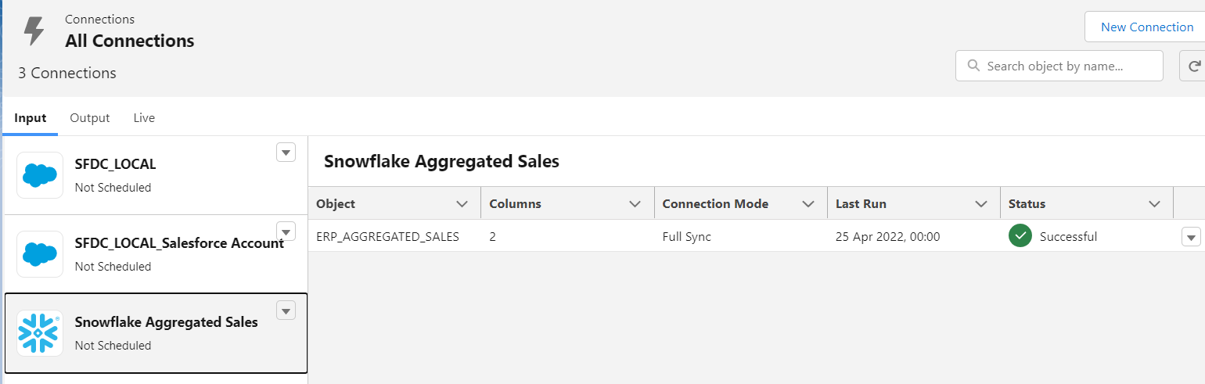Expand the Object column header chevron

coord(462,204)
